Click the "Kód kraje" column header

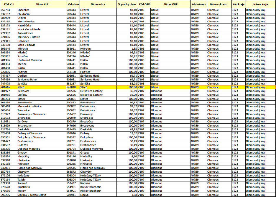click(239, 4)
